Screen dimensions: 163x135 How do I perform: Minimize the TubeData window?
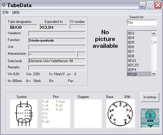[x=142, y=5]
